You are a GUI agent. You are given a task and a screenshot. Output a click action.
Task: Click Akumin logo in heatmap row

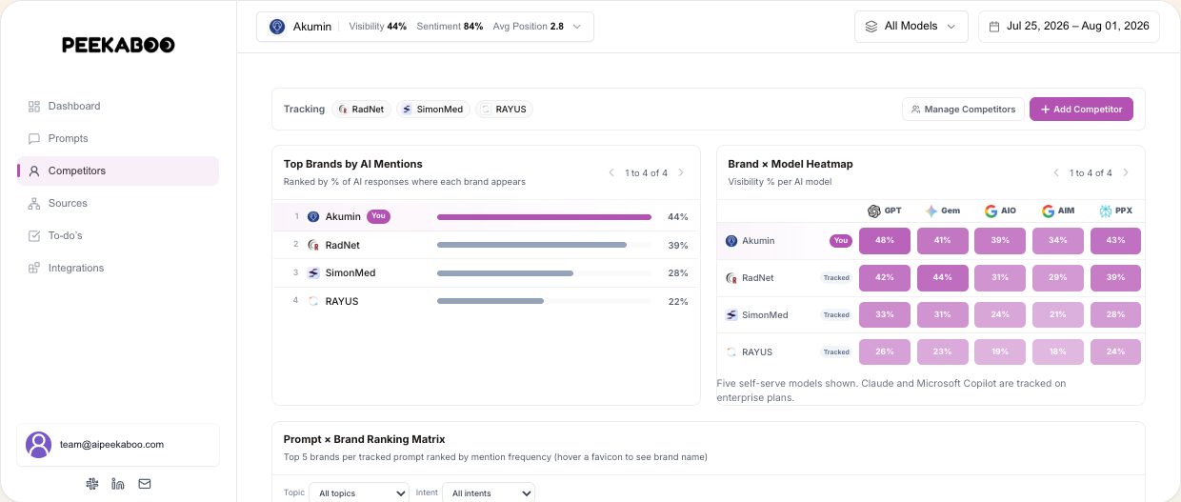(731, 241)
